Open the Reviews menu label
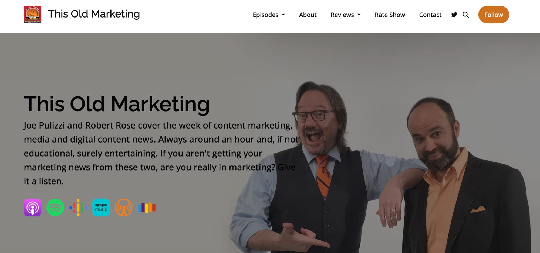The height and width of the screenshot is (253, 540). (x=342, y=15)
